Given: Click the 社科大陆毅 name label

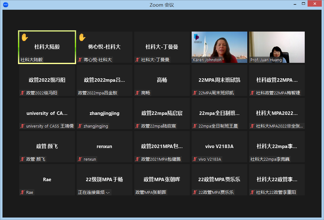Looking at the screenshot, I should 32,60.
